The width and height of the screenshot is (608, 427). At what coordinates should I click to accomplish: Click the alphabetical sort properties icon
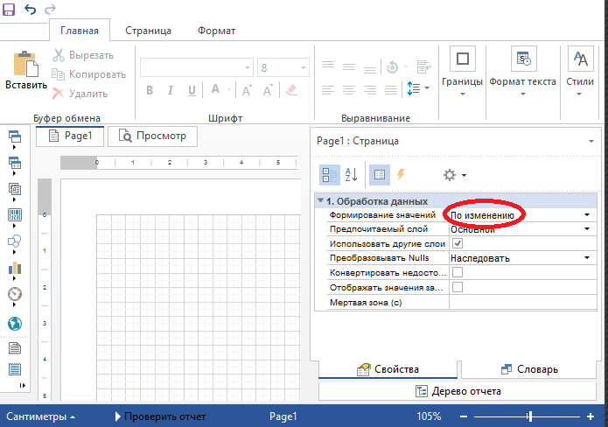tap(351, 174)
